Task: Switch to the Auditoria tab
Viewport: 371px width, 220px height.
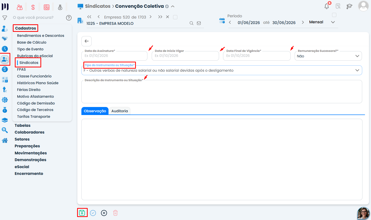Action: 120,111
